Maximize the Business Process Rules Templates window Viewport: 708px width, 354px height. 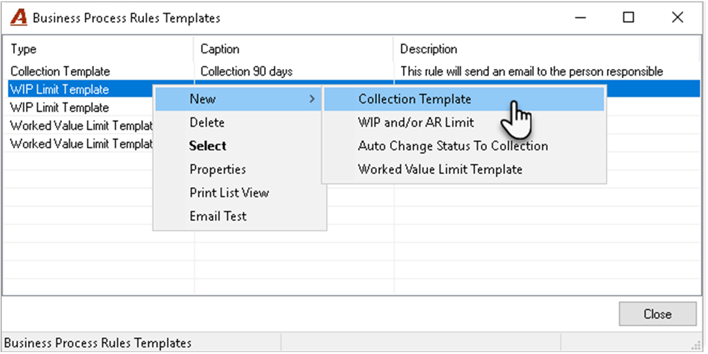pos(628,18)
